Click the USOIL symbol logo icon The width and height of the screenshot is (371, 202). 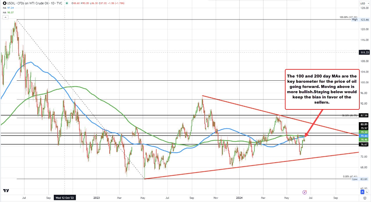(3, 3)
